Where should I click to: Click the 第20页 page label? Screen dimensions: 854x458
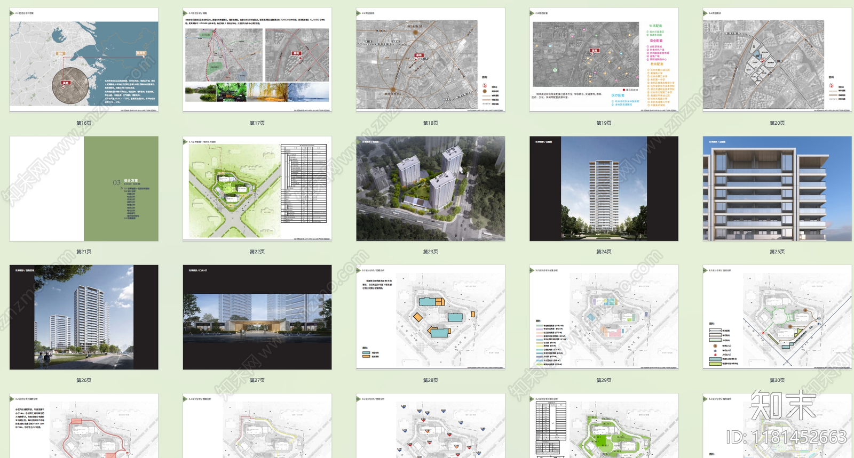click(777, 123)
